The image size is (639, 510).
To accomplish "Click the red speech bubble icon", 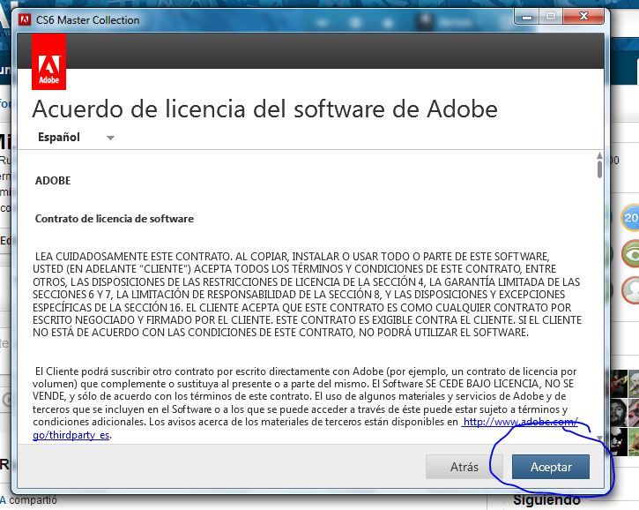I will (630, 290).
